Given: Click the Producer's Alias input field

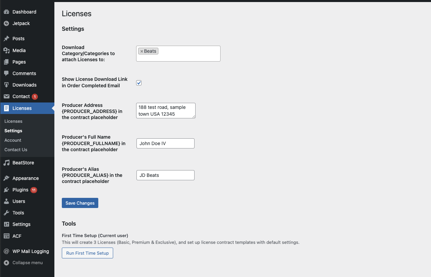Looking at the screenshot, I should coord(166,175).
